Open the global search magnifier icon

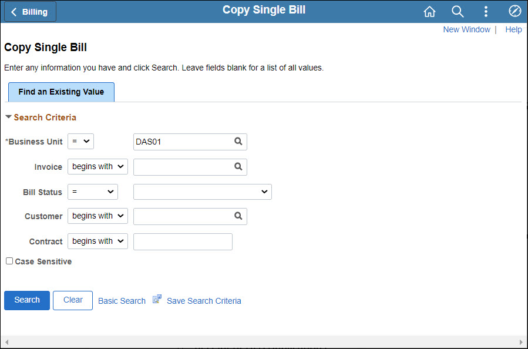coord(458,12)
